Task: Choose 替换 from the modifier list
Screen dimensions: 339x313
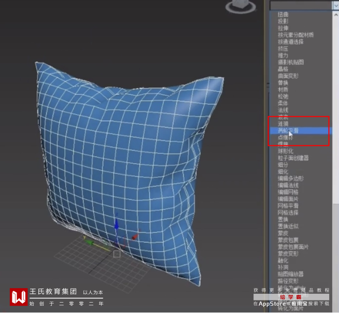Action: tap(283, 83)
